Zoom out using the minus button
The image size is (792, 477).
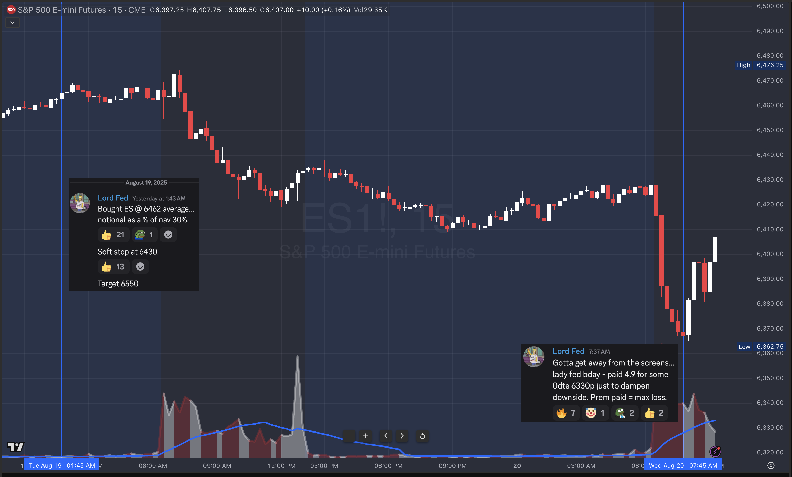pyautogui.click(x=349, y=436)
